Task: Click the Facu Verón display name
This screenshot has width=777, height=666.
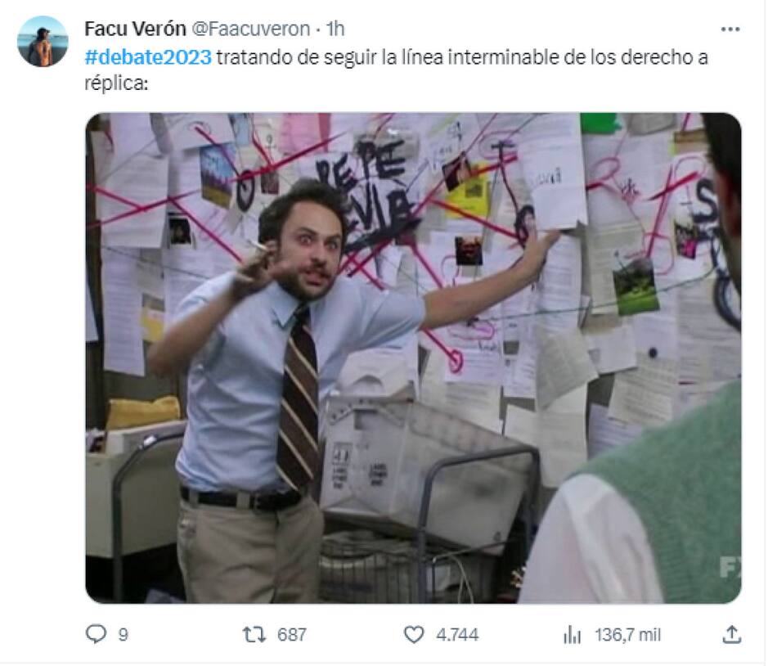Action: tap(135, 29)
